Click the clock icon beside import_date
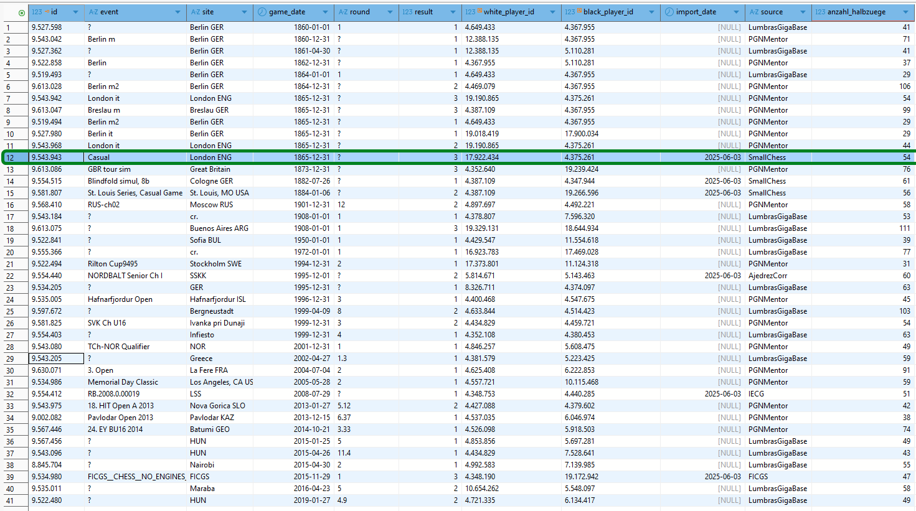 (x=669, y=12)
